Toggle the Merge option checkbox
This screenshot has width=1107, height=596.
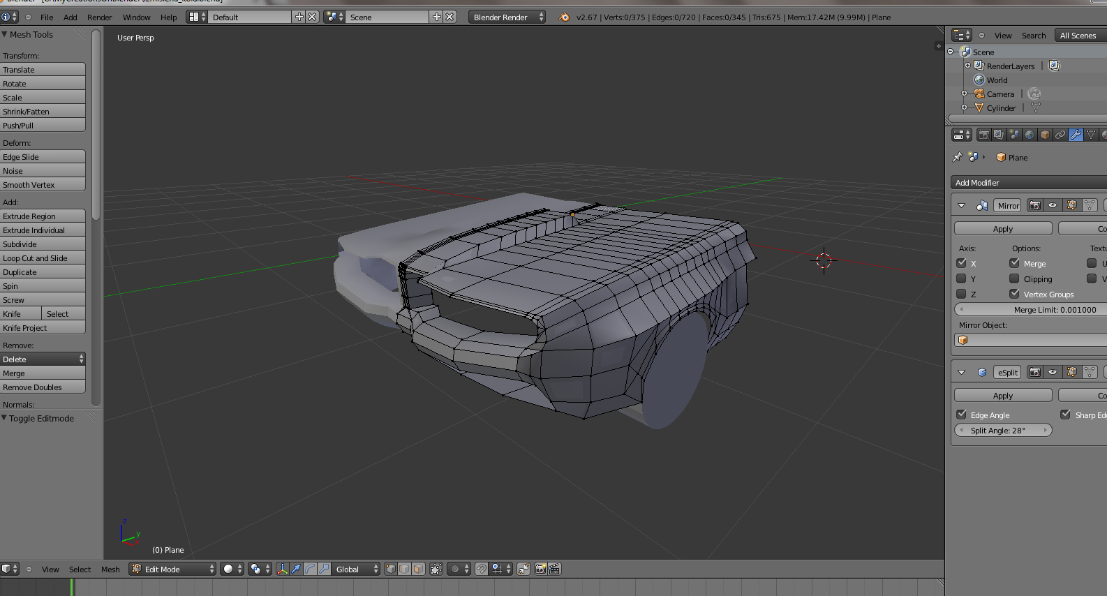click(x=1015, y=263)
